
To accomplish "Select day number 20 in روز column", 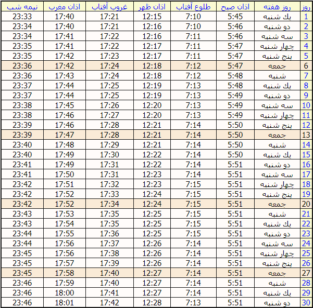I will (x=306, y=204).
